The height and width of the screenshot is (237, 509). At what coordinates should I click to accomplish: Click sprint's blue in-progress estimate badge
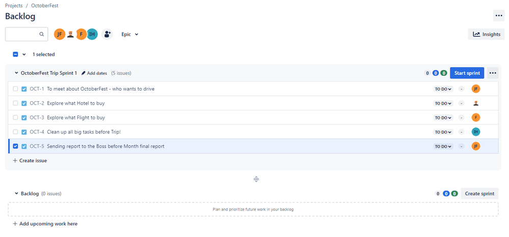pyautogui.click(x=435, y=73)
